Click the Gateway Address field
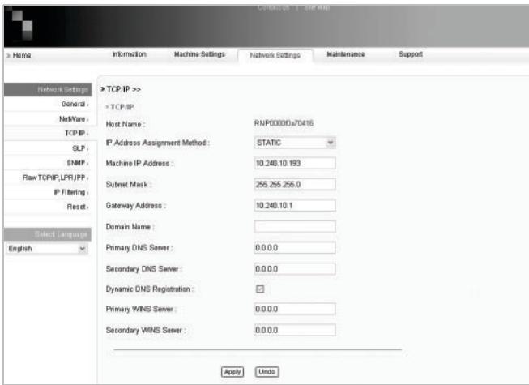This screenshot has height=385, width=529. (x=295, y=205)
